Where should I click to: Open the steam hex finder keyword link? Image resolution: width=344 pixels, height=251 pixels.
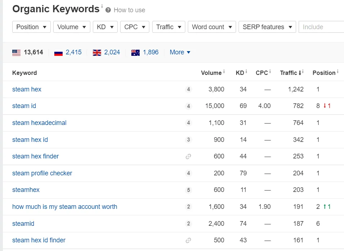(36, 156)
